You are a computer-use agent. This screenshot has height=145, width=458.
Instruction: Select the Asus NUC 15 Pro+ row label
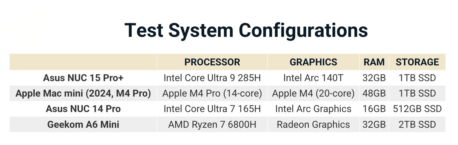pos(83,78)
